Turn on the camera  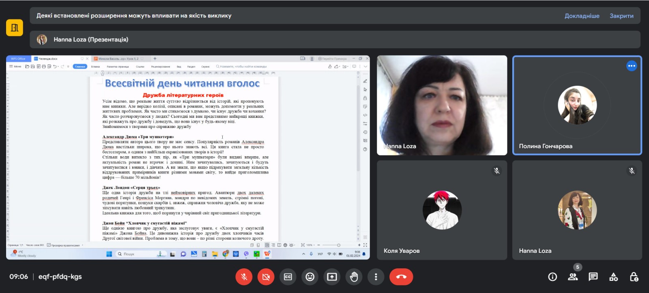[266, 277]
